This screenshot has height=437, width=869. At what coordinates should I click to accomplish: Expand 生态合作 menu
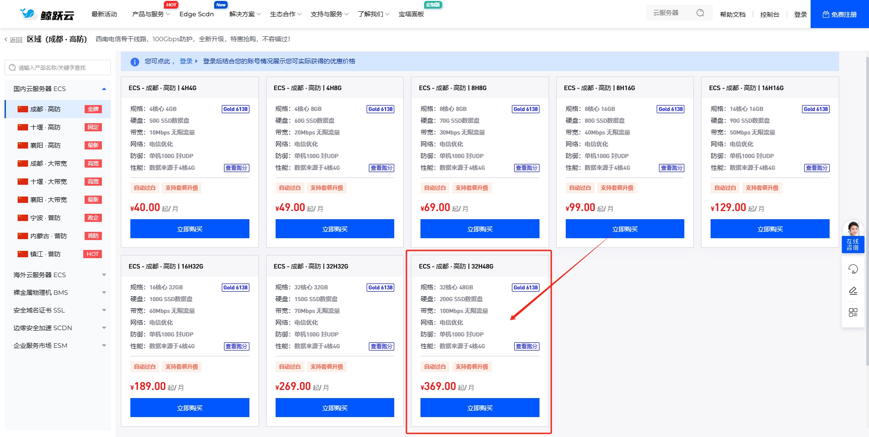[286, 14]
